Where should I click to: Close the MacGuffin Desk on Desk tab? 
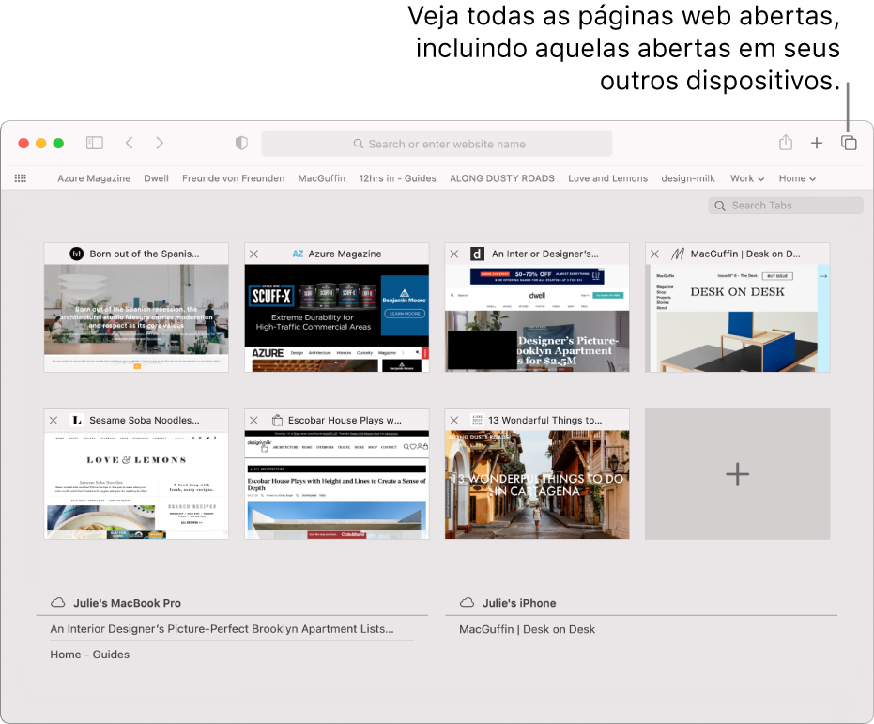tap(655, 254)
